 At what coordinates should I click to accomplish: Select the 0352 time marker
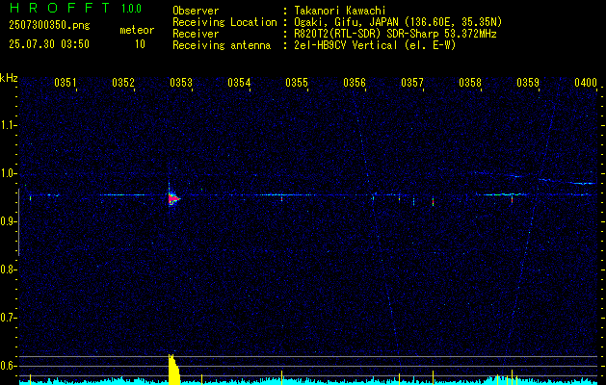click(x=123, y=82)
